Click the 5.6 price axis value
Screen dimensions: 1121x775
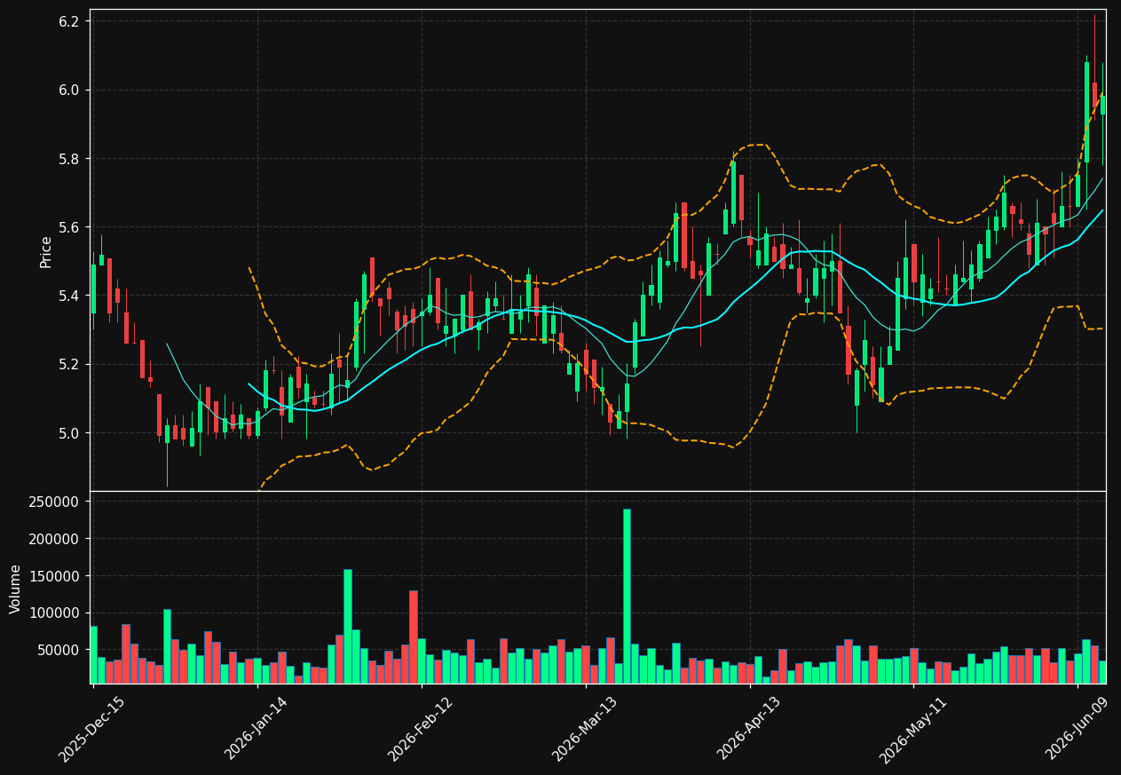click(70, 227)
